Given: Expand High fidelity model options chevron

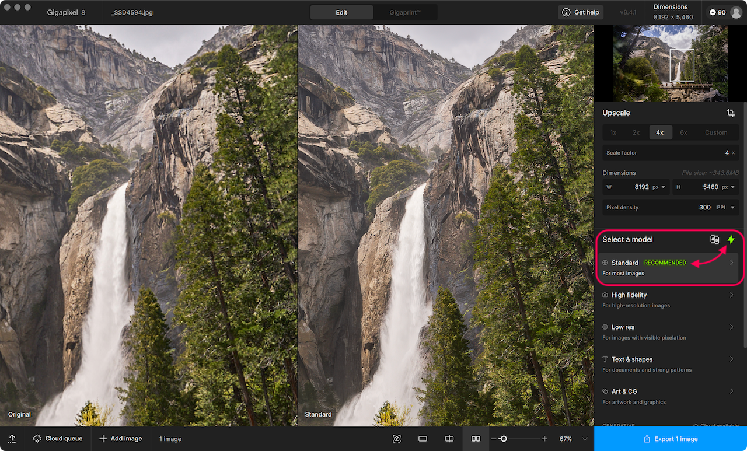Looking at the screenshot, I should [731, 295].
